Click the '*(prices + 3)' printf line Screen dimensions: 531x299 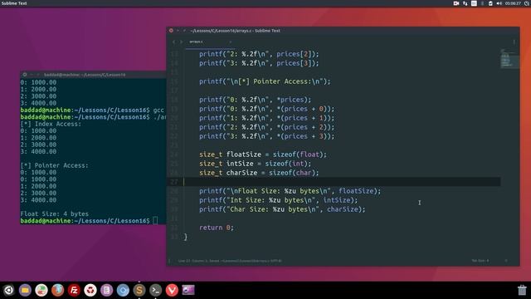[x=266, y=136]
